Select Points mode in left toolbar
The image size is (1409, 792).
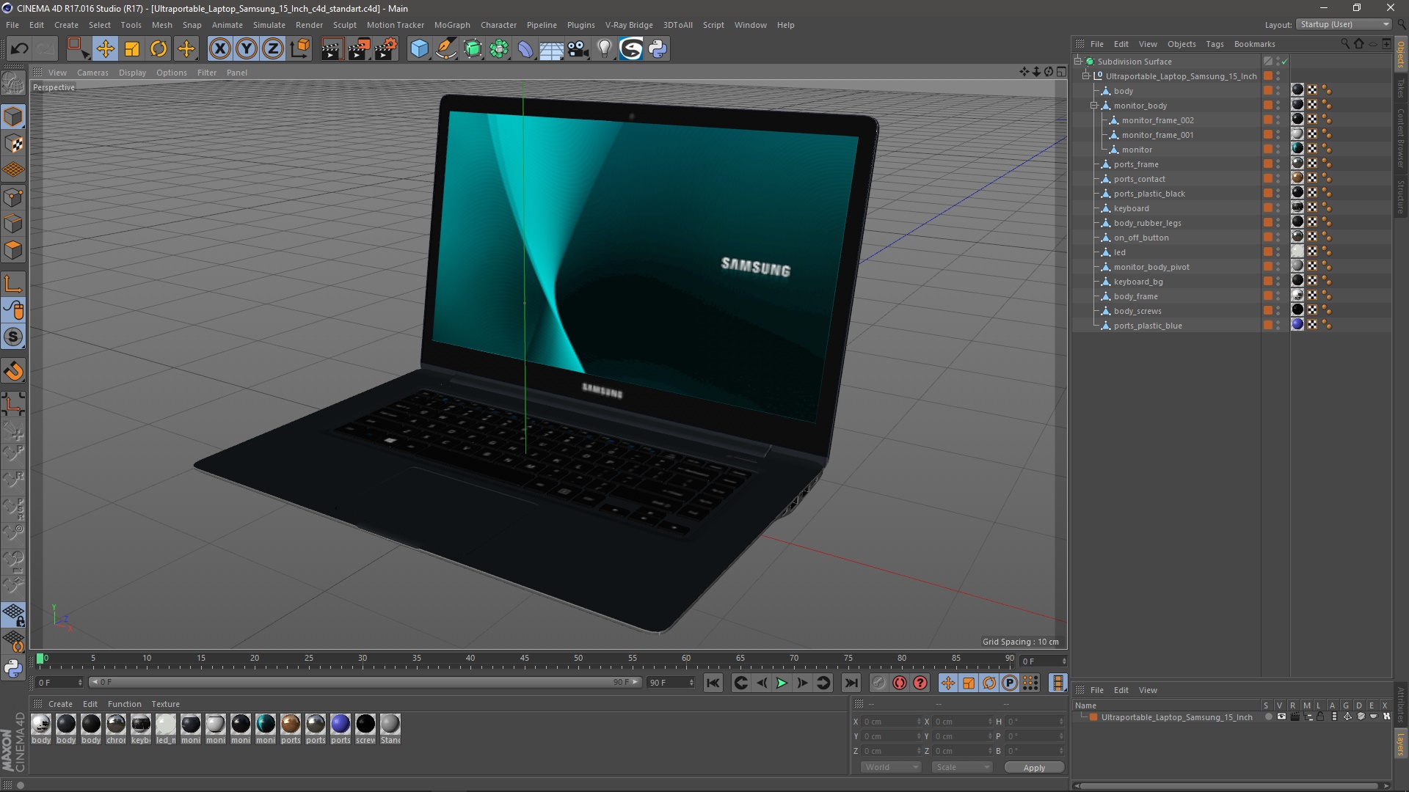(13, 197)
